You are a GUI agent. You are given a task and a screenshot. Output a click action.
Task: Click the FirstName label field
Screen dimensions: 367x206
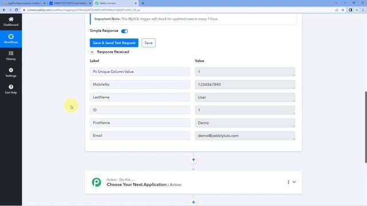140,122
